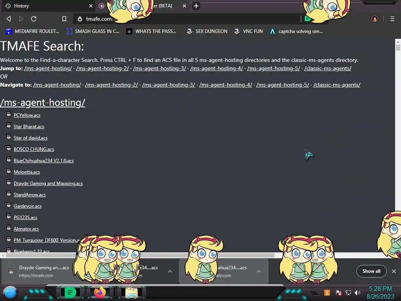The width and height of the screenshot is (401, 301).
Task: Jump to /ms-agent-hosting-3/ link
Action: pyautogui.click(x=160, y=68)
